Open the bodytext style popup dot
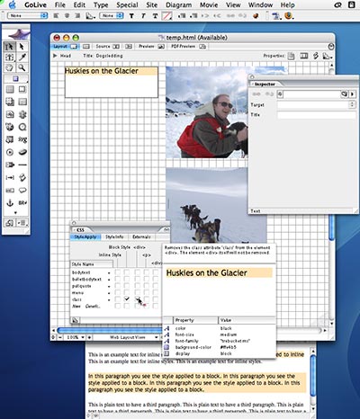Viewport: 360px width, 419px height. coord(109,272)
